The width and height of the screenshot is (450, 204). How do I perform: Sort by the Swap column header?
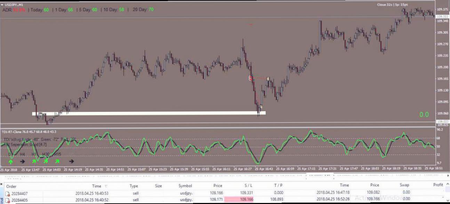404,185
